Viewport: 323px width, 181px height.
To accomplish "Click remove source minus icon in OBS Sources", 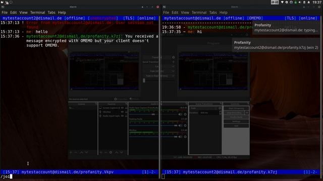I will point(105,152).
